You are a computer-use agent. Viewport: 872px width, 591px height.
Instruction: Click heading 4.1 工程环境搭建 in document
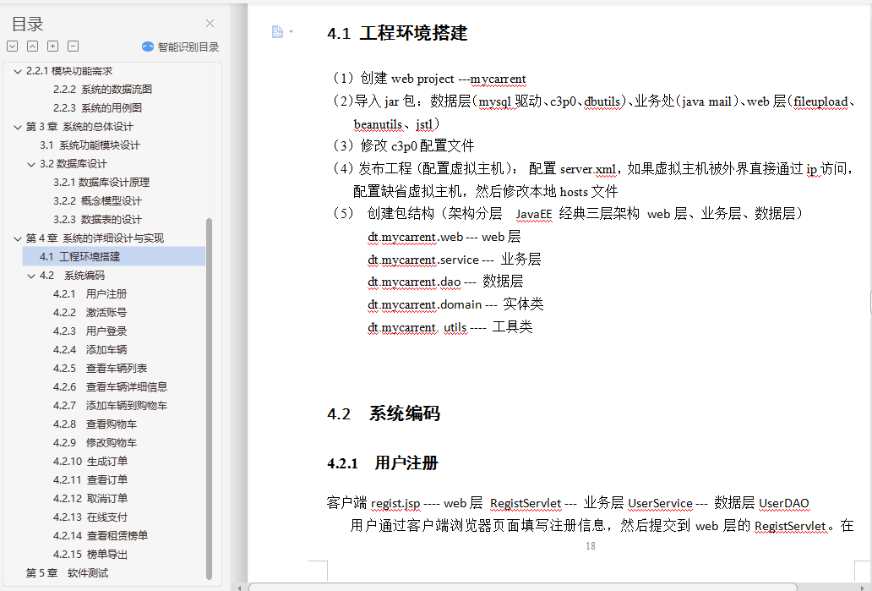tap(397, 33)
